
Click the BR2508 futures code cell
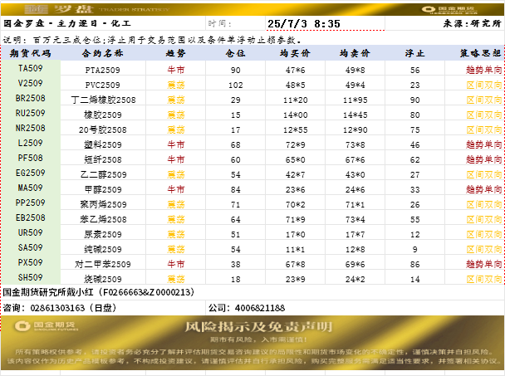(x=31, y=98)
